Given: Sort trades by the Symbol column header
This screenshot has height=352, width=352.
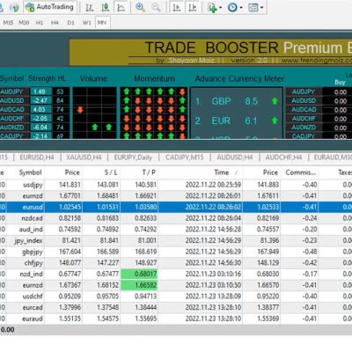Looking at the screenshot, I should [30, 172].
